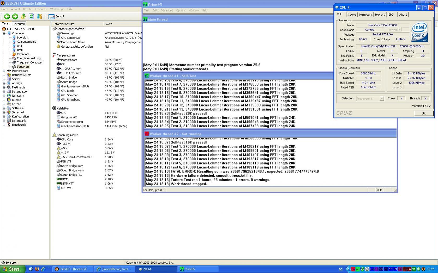Expand the DirectX tree node
The height and width of the screenshot is (273, 438).
point(4,100)
